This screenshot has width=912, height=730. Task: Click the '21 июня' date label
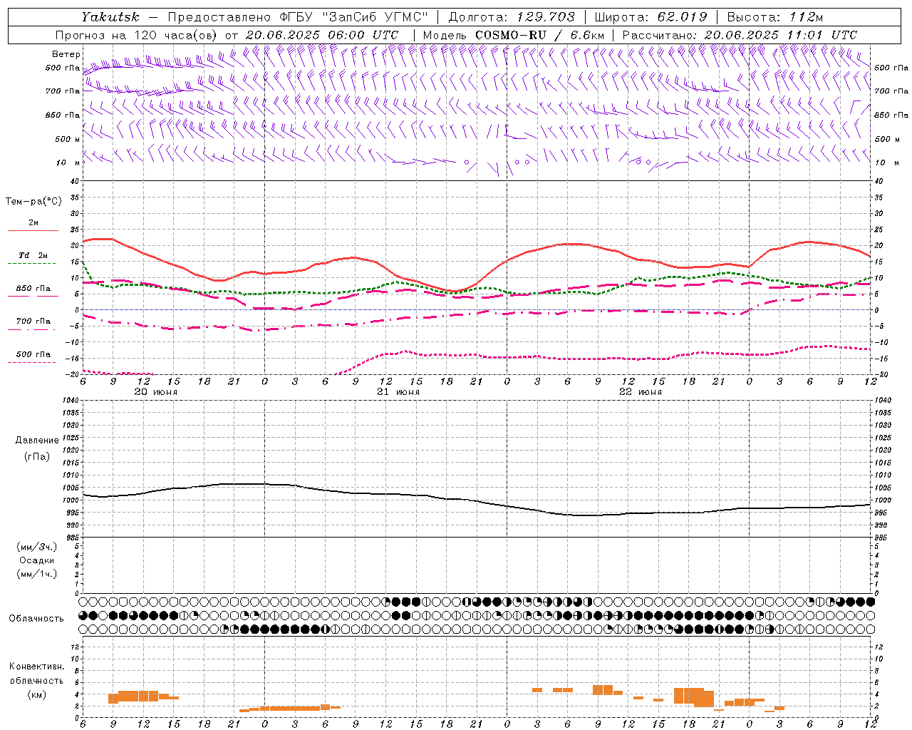398,392
